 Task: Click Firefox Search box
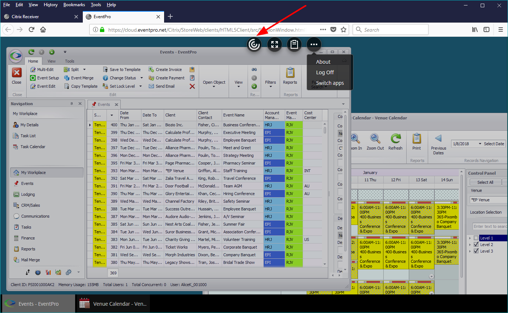point(390,30)
